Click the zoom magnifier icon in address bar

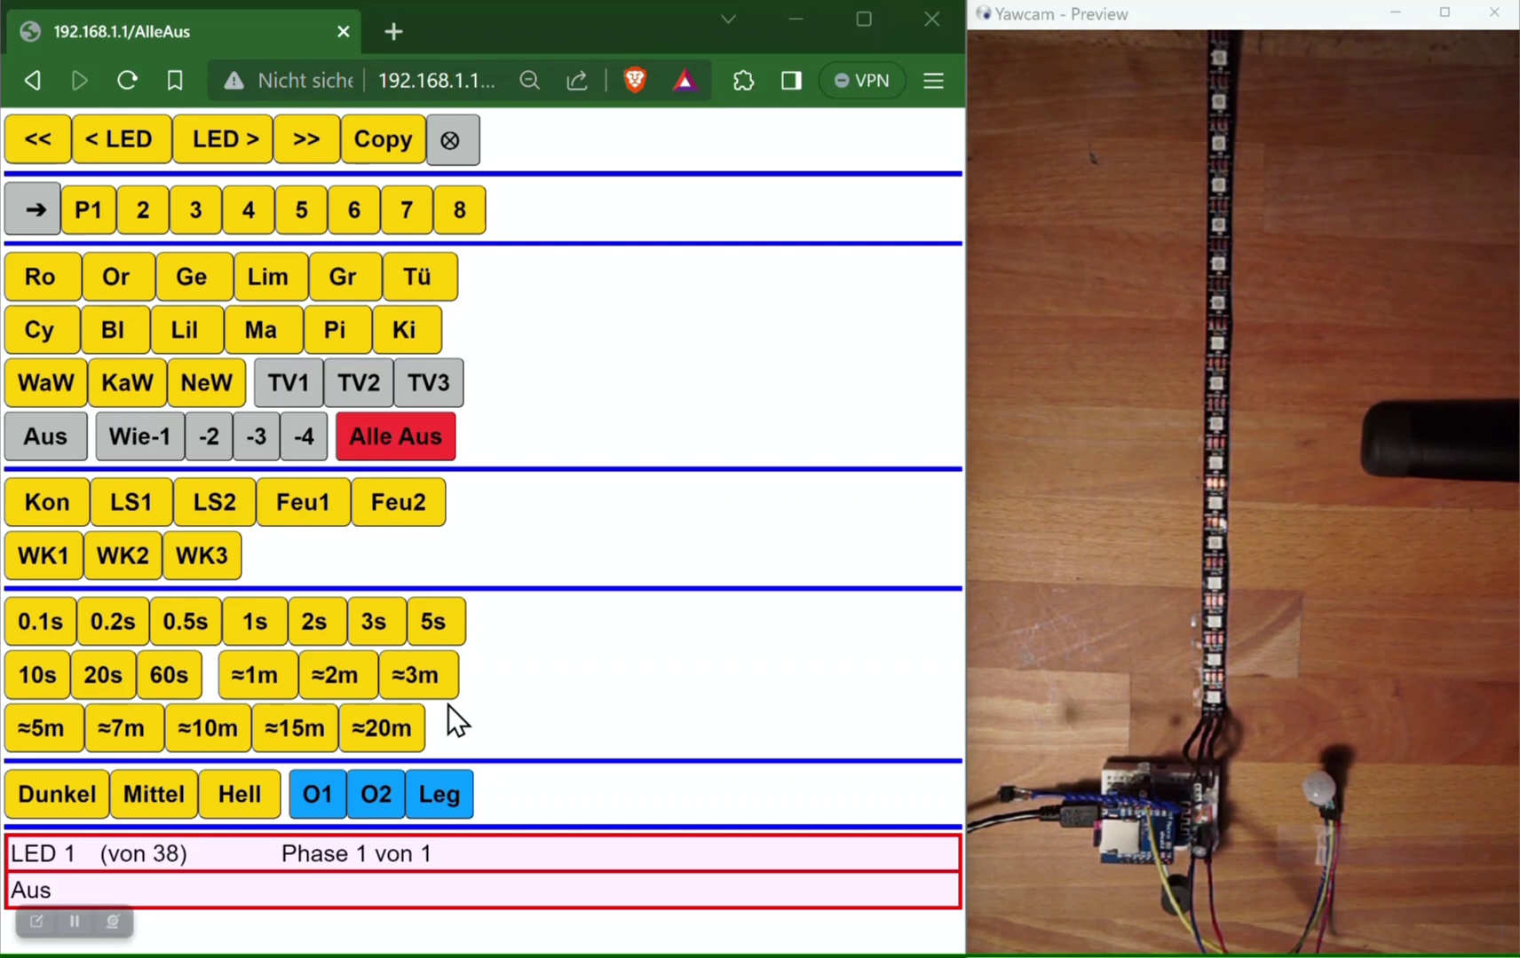(x=530, y=81)
